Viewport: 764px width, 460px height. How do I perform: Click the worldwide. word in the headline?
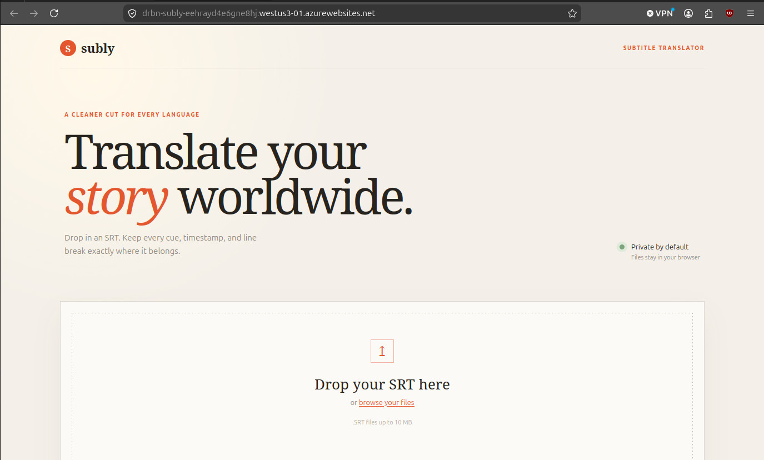pyautogui.click(x=296, y=197)
